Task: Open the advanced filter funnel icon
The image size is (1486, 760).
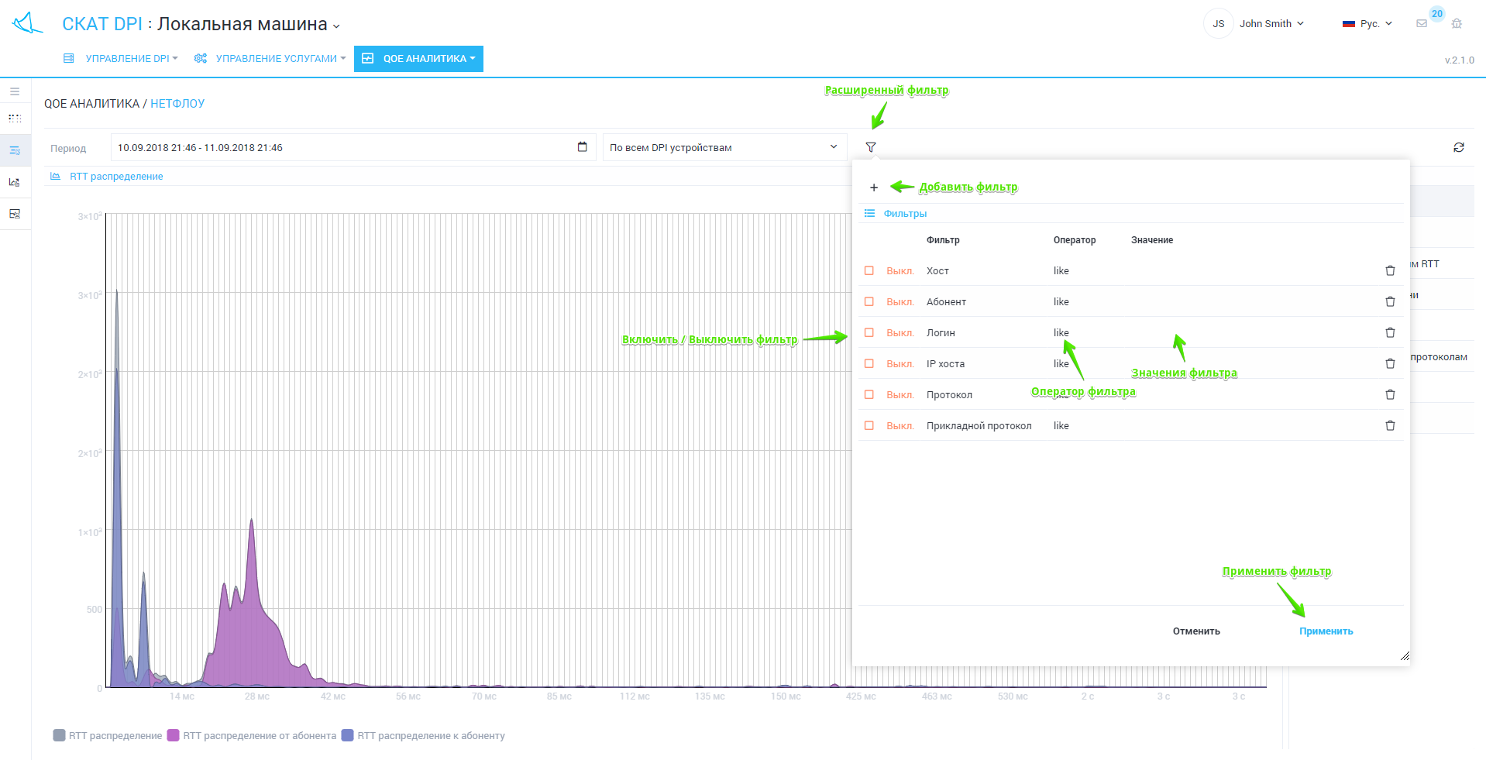Action: click(871, 147)
